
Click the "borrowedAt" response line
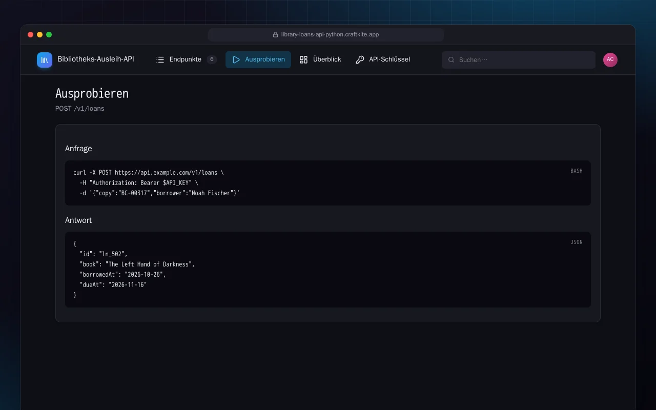tap(123, 275)
